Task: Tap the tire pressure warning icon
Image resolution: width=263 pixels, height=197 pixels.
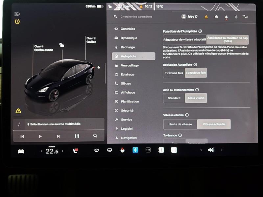Action: (17, 21)
